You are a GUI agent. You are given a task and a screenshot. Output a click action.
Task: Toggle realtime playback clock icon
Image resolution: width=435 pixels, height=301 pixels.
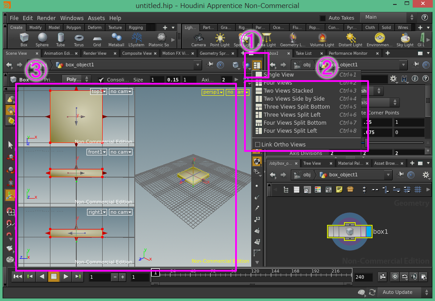(395, 277)
